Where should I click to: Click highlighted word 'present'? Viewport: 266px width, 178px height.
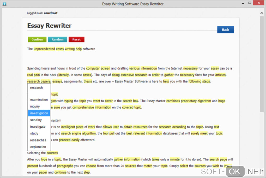click(x=33, y=166)
